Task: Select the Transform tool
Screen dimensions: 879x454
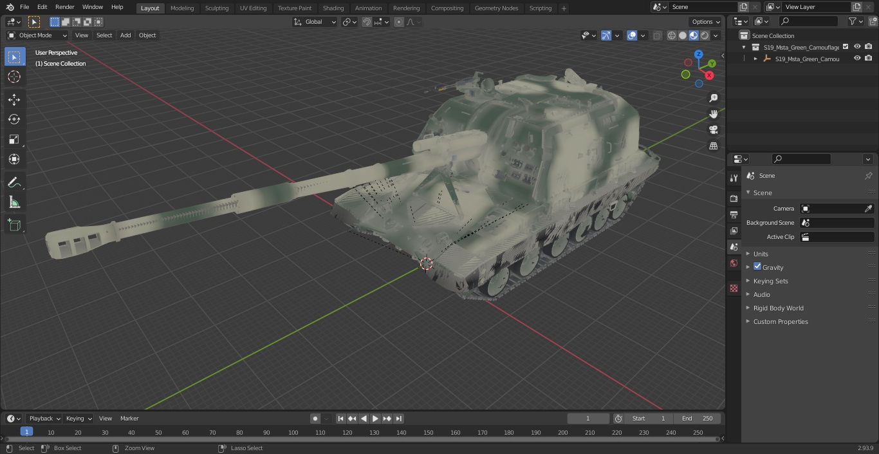Action: coord(14,159)
